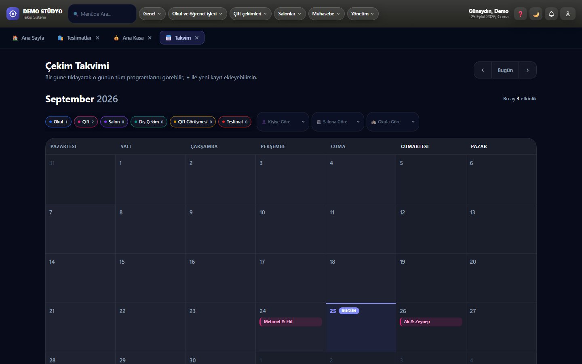
Task: Switch to the Ana Sayfa tab
Action: 28,38
